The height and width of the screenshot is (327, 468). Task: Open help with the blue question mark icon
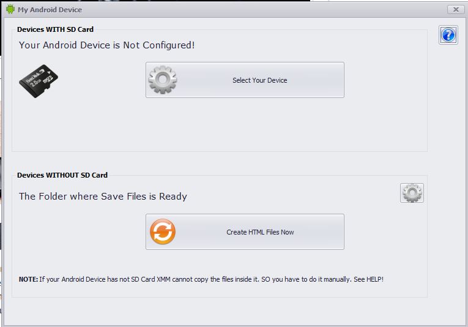pyautogui.click(x=448, y=35)
